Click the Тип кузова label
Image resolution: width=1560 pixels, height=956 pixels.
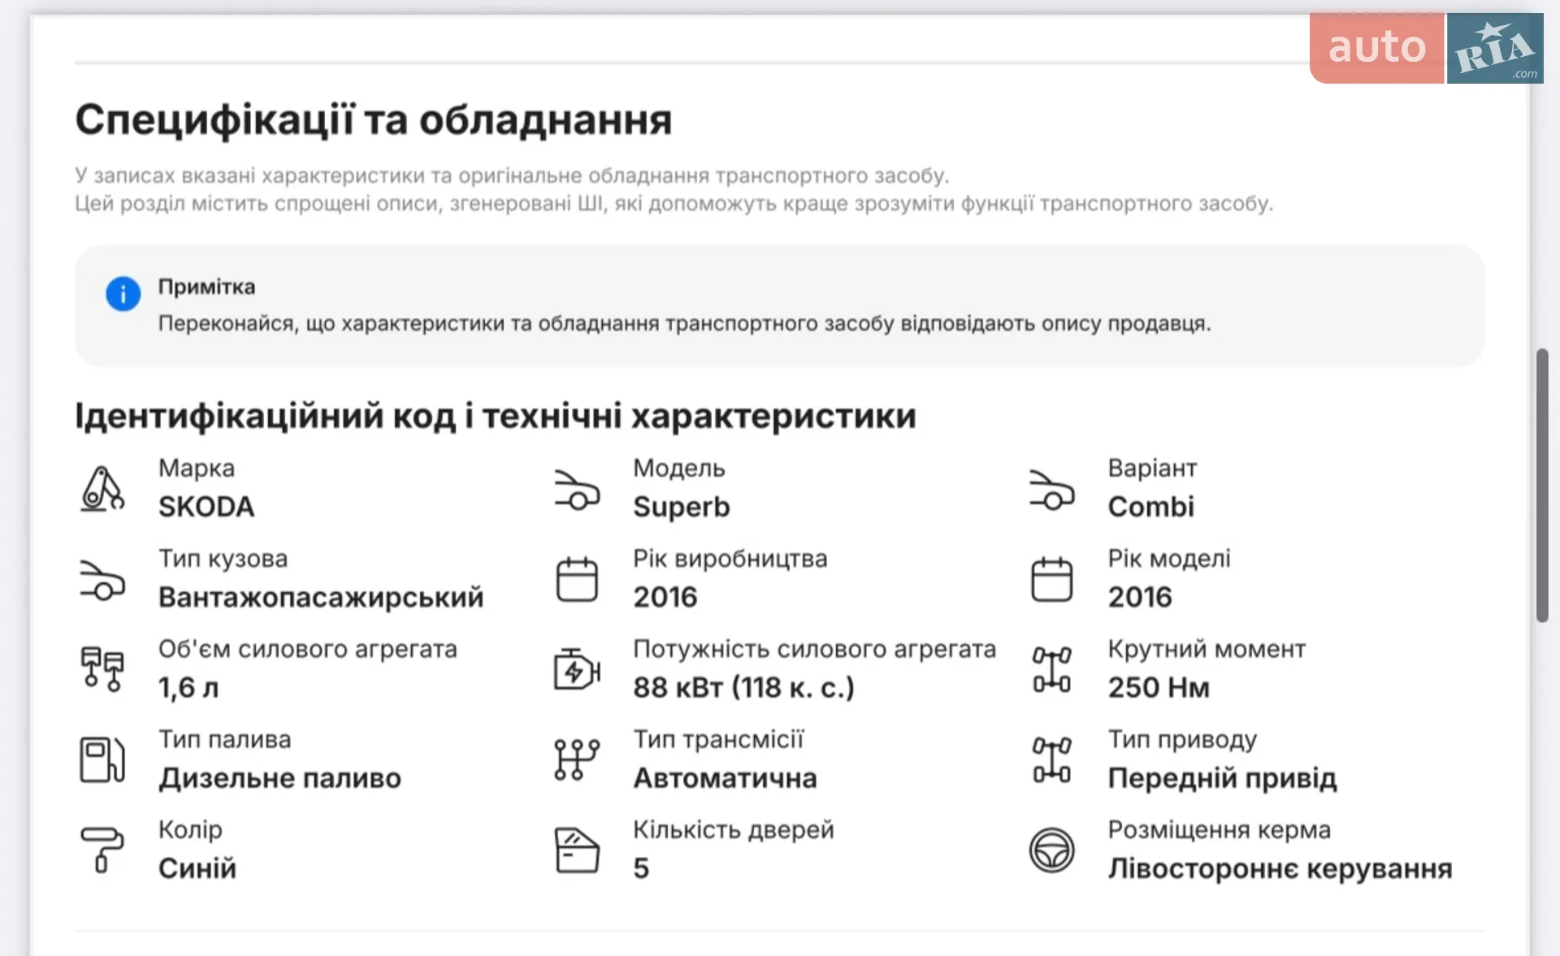pyautogui.click(x=223, y=560)
